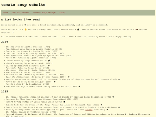Select 'After the Funeral' list entry
This screenshot has width=156, height=117.
[x=31, y=58]
